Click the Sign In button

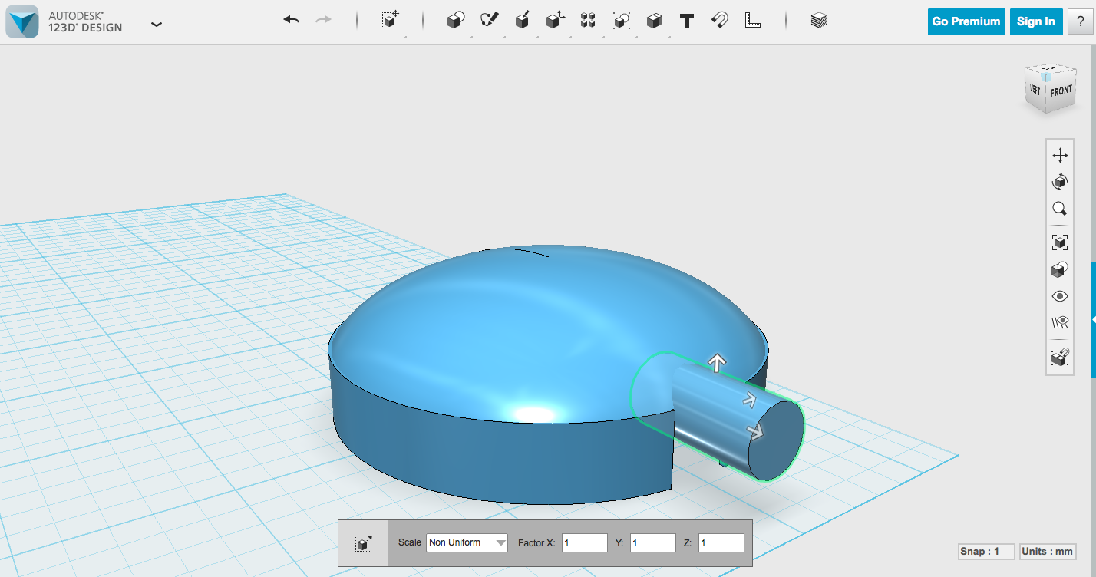(1035, 21)
